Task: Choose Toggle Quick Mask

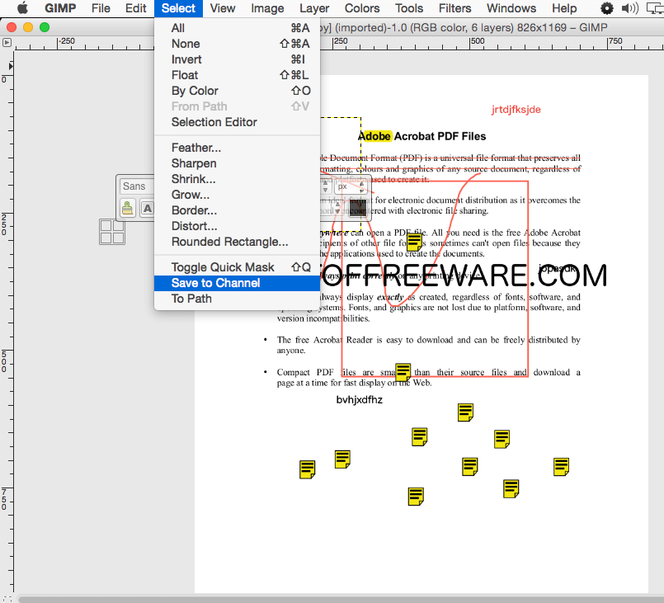Action: point(238,267)
